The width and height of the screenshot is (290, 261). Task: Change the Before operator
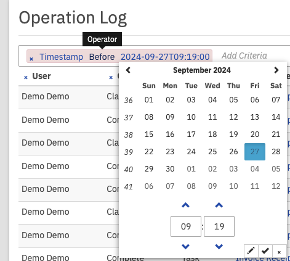102,57
